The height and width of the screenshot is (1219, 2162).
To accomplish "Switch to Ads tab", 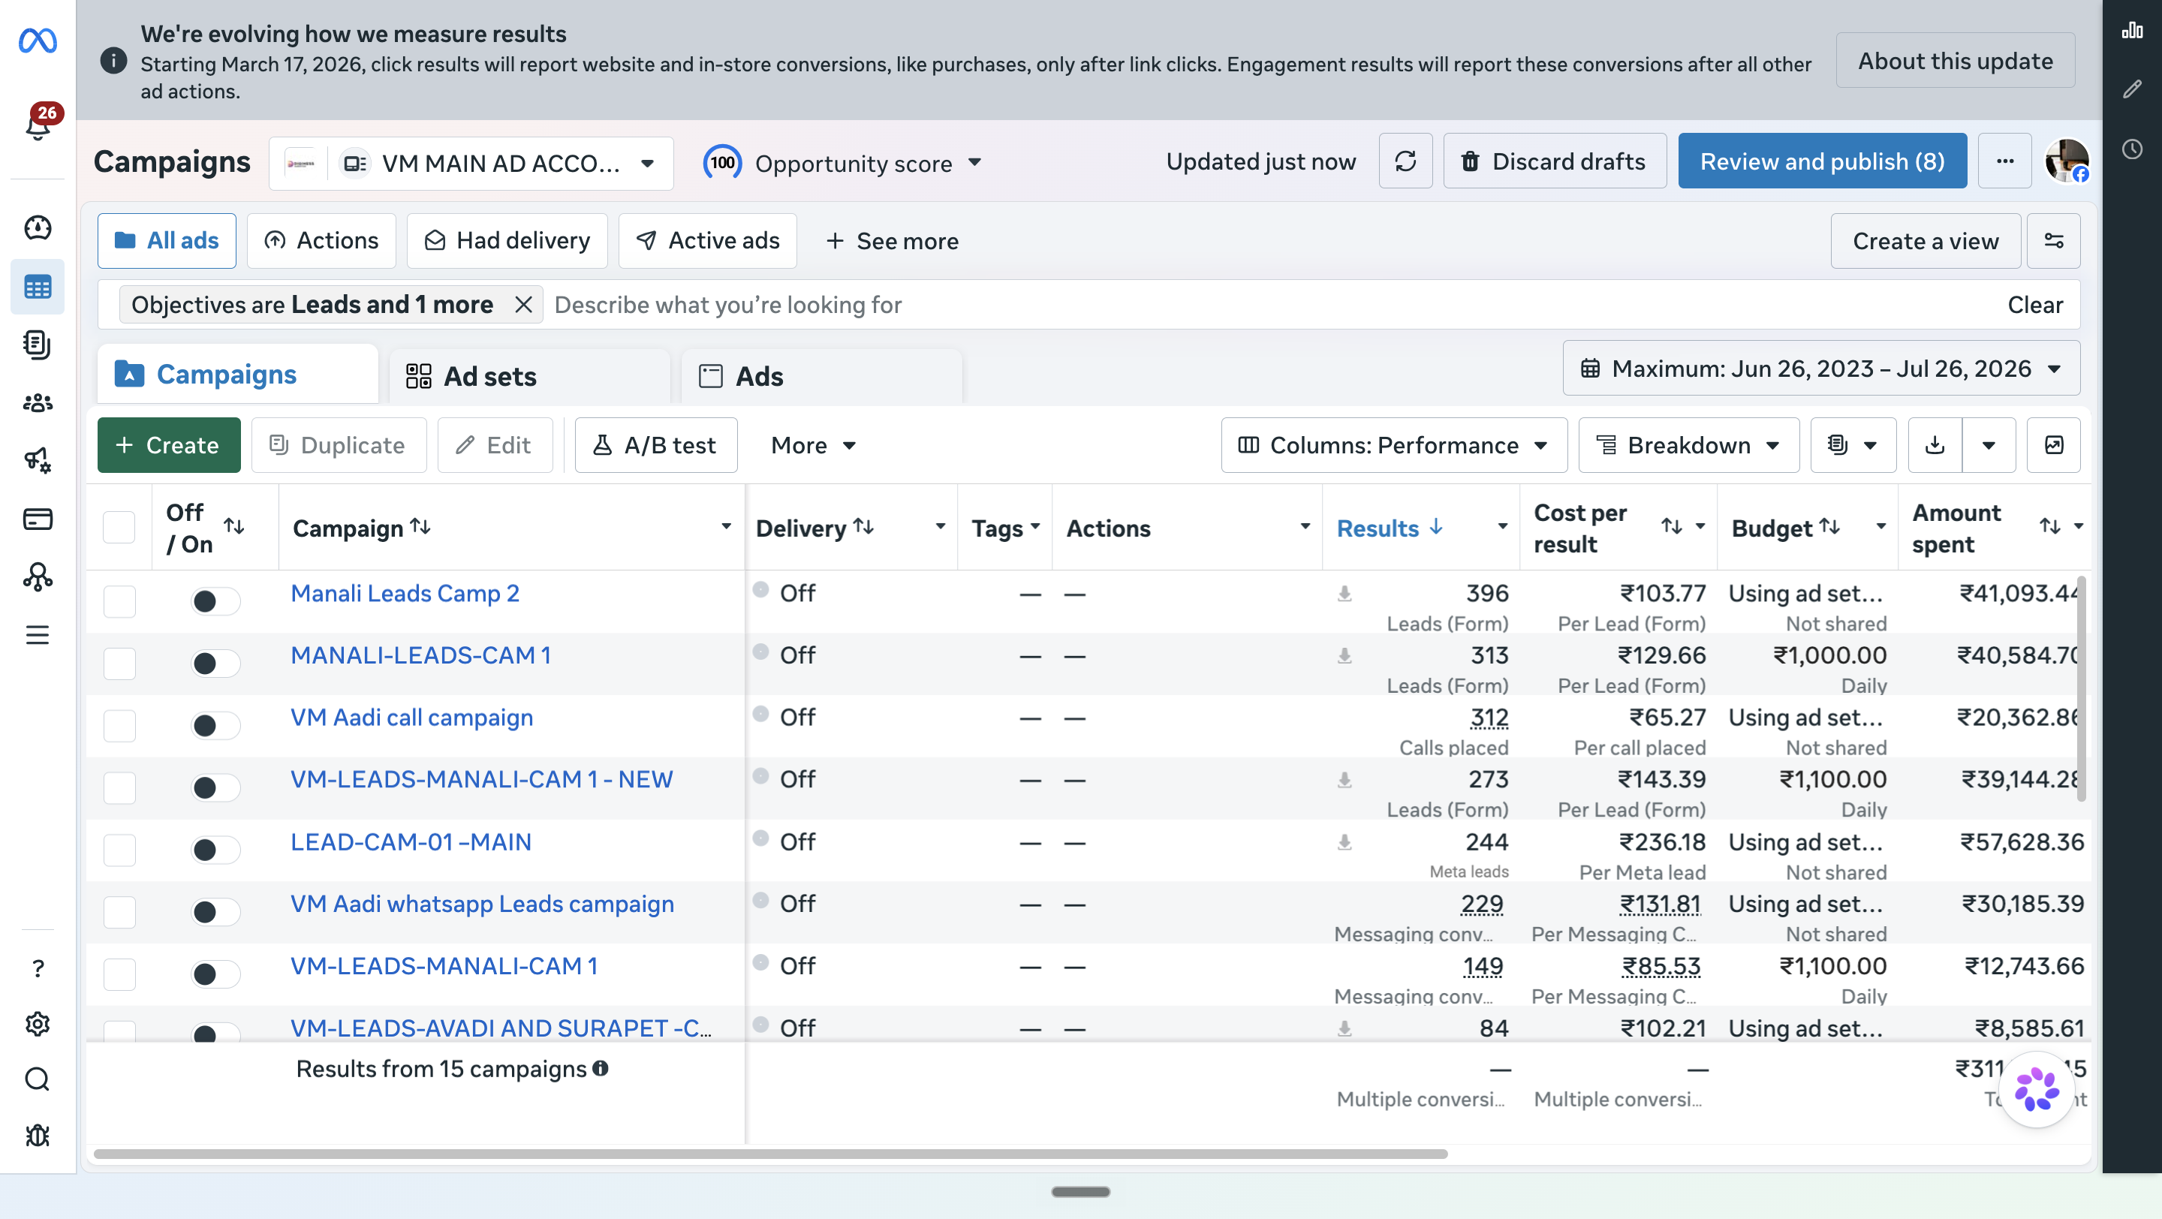I will point(823,376).
